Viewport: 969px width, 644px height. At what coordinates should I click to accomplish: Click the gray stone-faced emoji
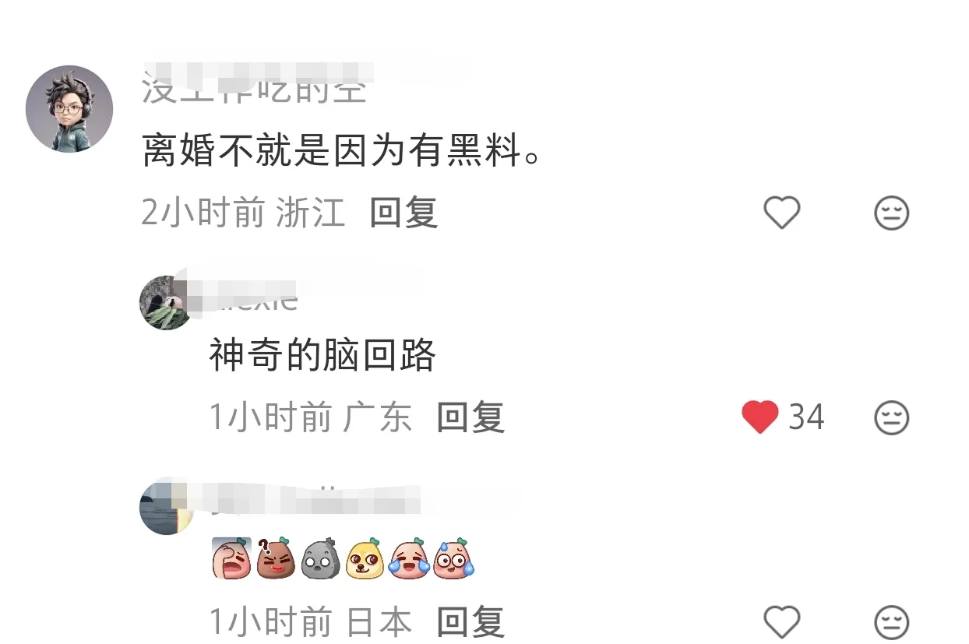[320, 558]
